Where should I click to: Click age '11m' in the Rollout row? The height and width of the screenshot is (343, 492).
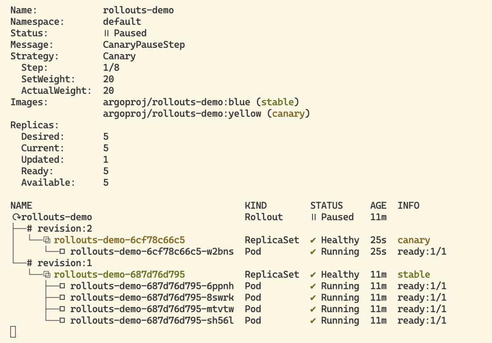pos(379,217)
